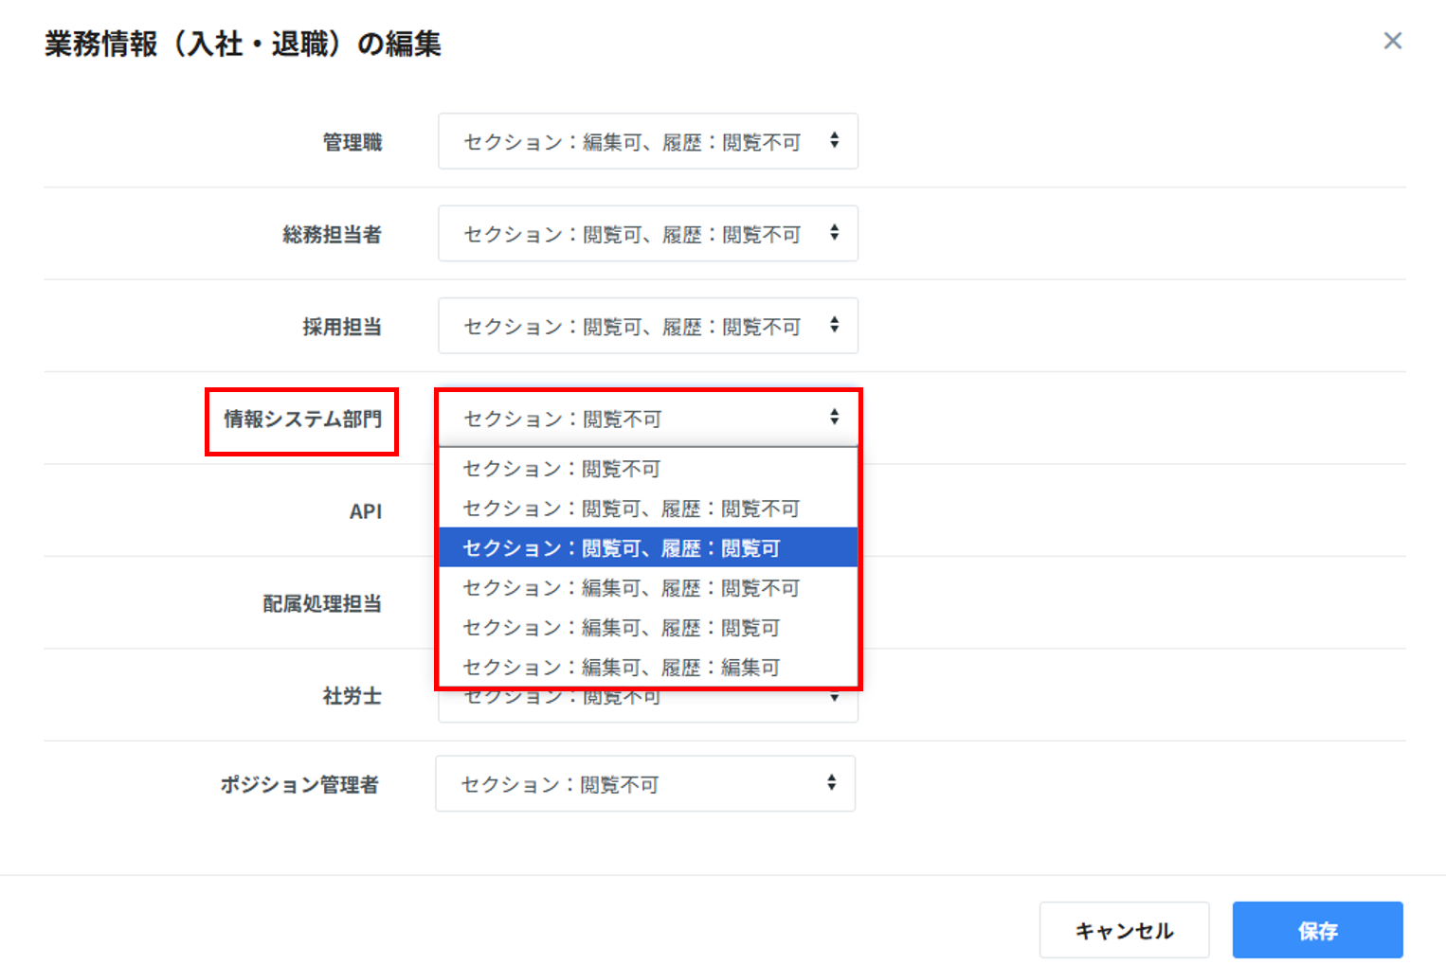
Task: Click the dialog title 業務情報(入社・退職)の編集
Action: pos(243,45)
